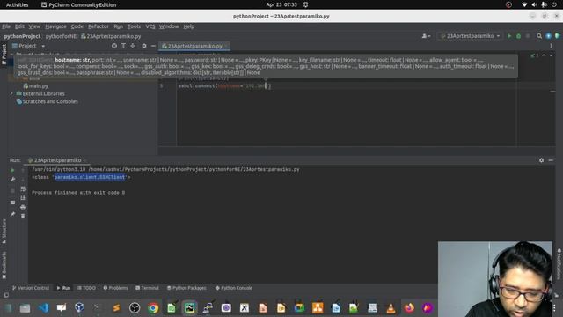
Task: Open the system volume indicator
Action: [x=534, y=4]
